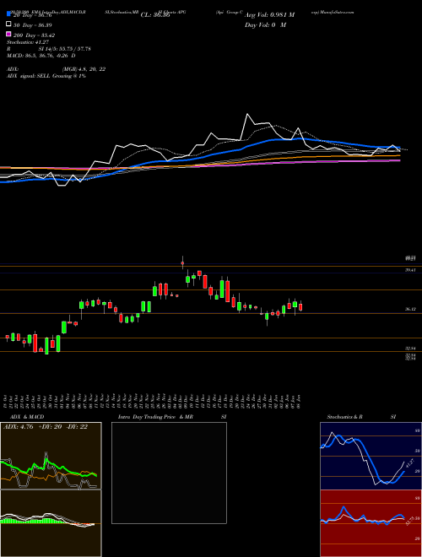422x557 pixels.
Task: Select the RSI 14/3 values line
Action: pyautogui.click(x=49, y=49)
